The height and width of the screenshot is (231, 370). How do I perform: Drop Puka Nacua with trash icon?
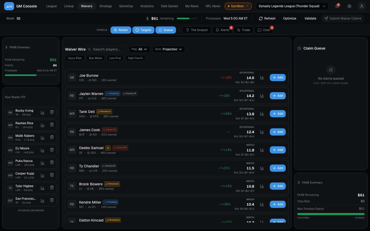(x=52, y=162)
